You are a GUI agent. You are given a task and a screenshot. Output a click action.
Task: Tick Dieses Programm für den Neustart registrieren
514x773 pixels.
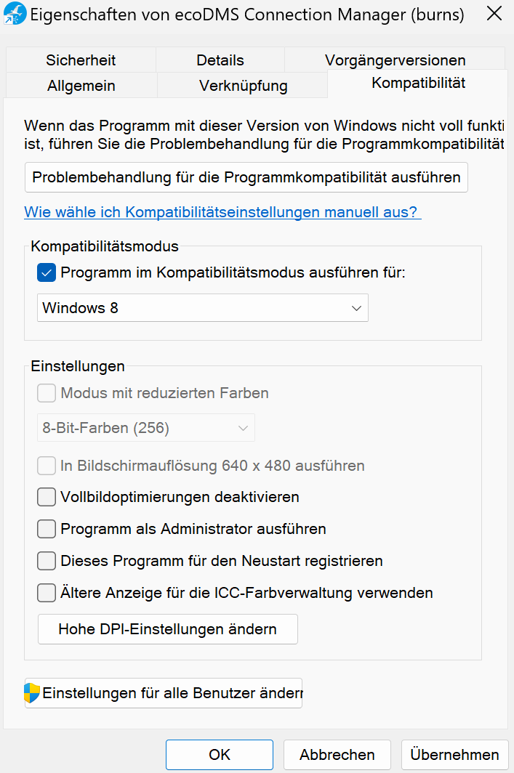click(x=47, y=561)
